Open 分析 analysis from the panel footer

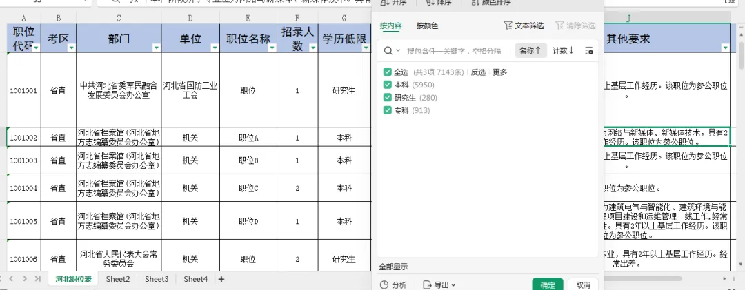[x=393, y=284]
